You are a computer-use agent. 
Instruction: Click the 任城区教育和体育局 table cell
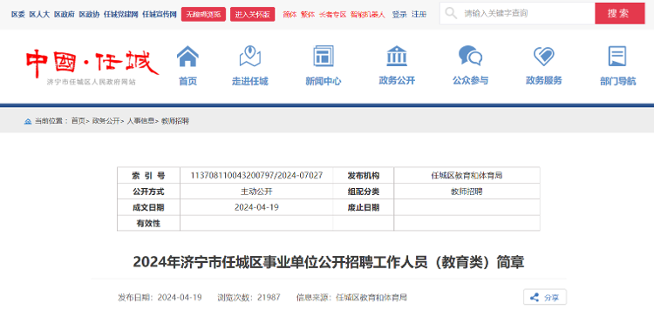point(467,175)
